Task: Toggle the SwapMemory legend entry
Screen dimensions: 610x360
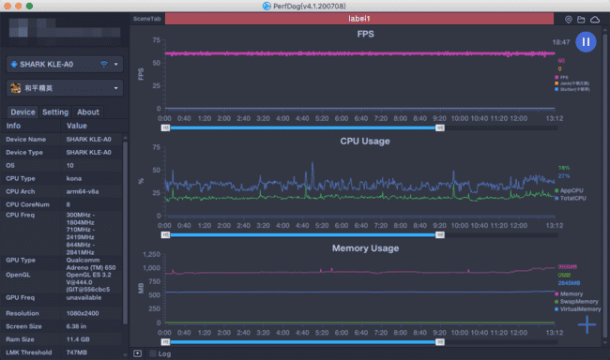Action: 576,302
